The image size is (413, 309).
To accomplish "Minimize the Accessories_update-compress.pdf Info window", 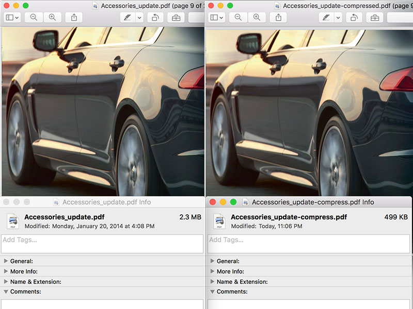I will click(x=223, y=202).
